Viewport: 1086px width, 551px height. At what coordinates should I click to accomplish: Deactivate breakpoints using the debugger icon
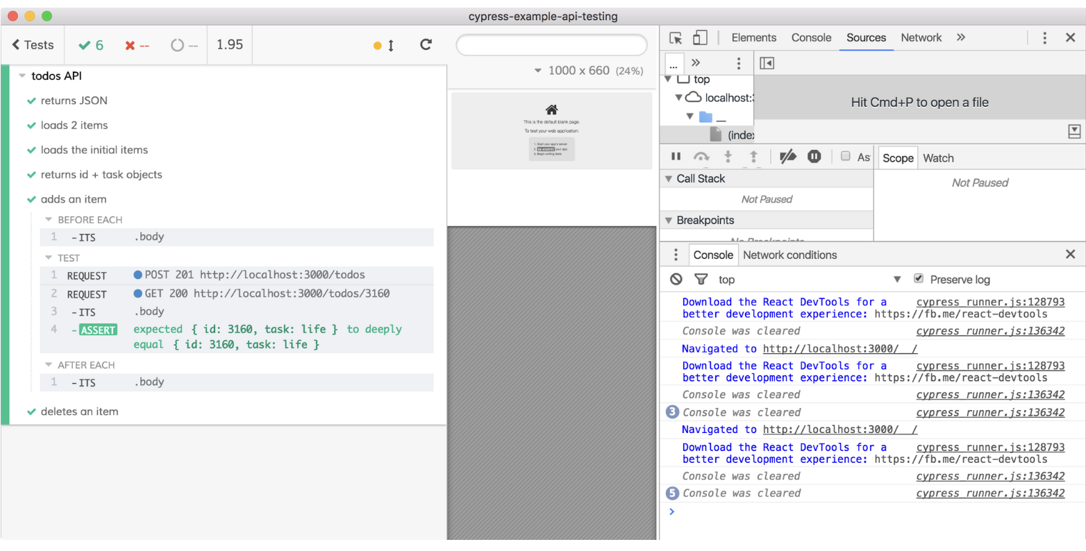[x=787, y=157]
